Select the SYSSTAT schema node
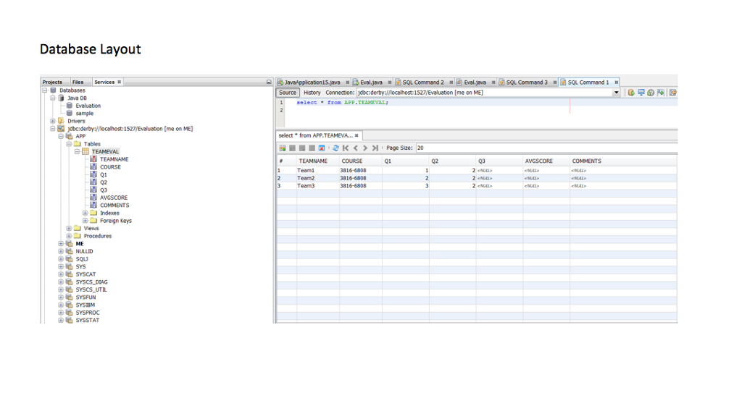Viewport: 742px width, 406px height. 87,321
